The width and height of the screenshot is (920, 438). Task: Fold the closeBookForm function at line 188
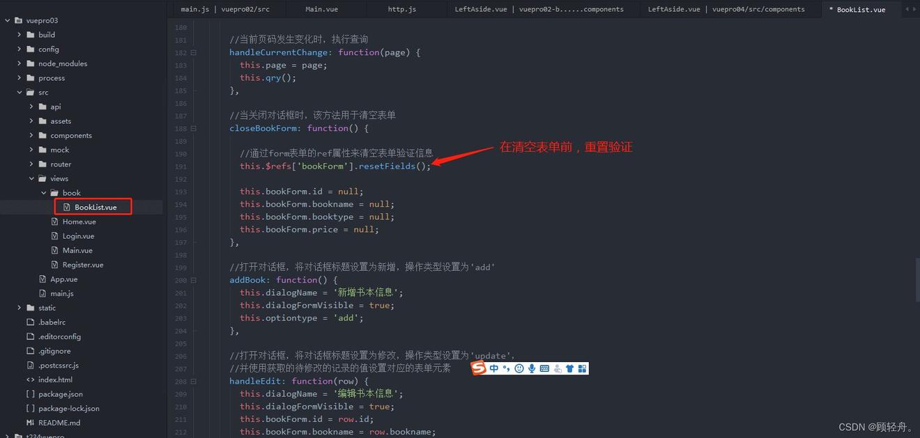click(x=194, y=128)
